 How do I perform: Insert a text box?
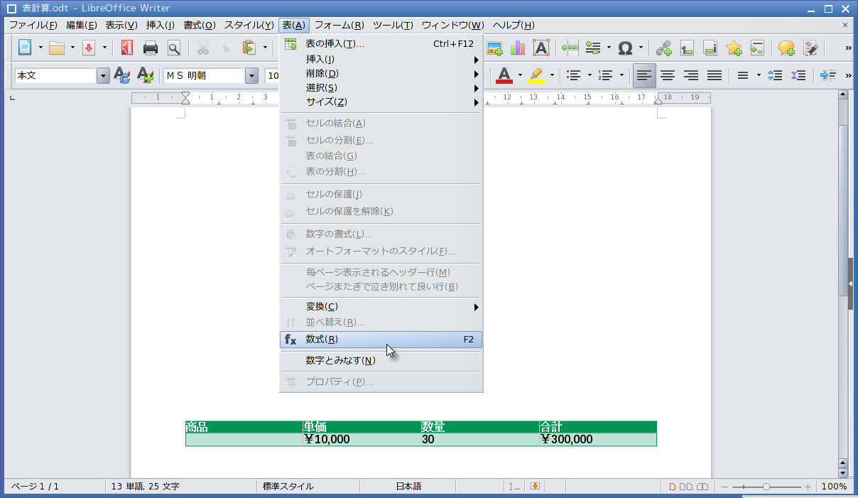[541, 48]
